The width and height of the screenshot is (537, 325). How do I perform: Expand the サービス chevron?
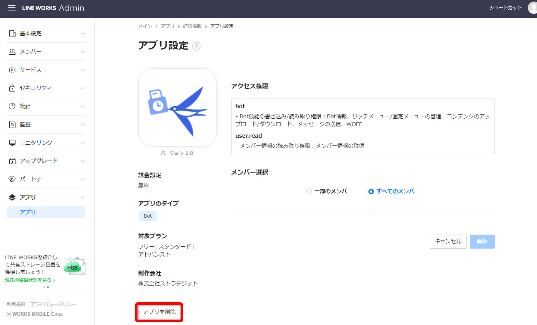[83, 70]
